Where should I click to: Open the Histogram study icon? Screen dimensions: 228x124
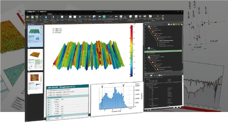click(125, 17)
